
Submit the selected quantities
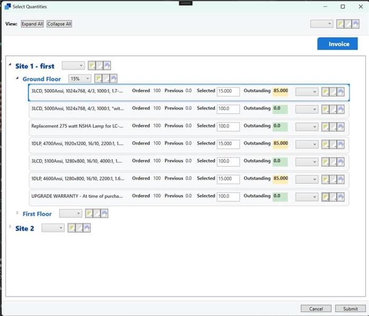click(x=350, y=309)
